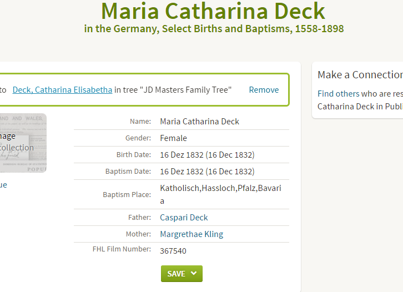This screenshot has width=403, height=292.
Task: Click the Catharina Deck in Public text
Action: point(360,107)
